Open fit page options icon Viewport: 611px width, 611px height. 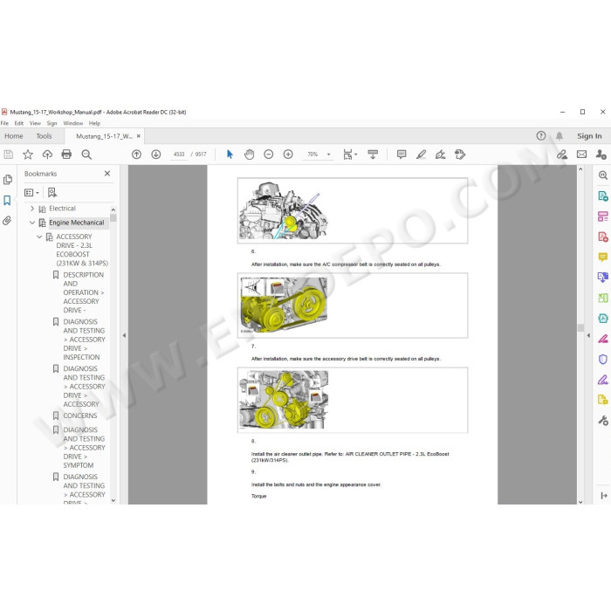click(x=349, y=154)
